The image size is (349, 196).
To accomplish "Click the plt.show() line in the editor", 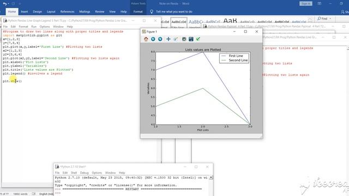I will click(x=12, y=81).
